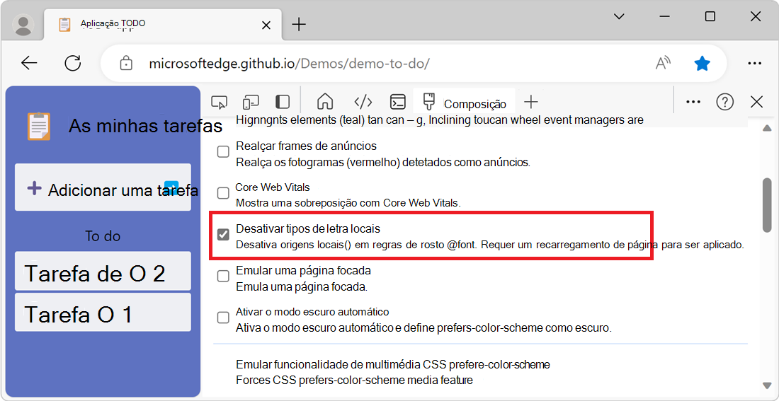Click the blue submit task arrow button
Viewport: 779px width, 401px height.
point(171,187)
